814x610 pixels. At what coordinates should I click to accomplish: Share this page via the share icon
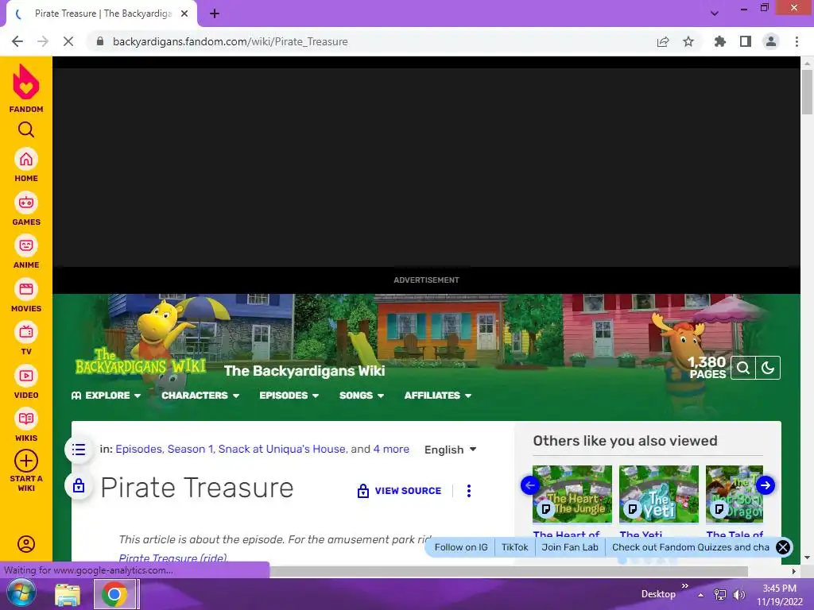pos(663,41)
